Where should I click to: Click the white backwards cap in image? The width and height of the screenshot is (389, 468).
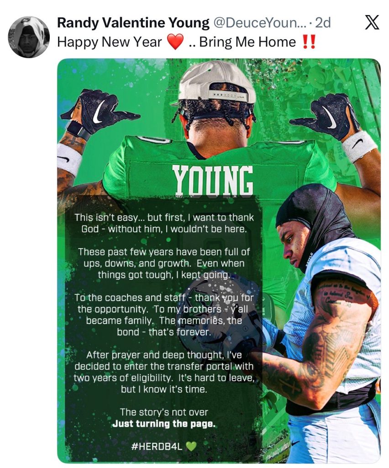[x=217, y=81]
